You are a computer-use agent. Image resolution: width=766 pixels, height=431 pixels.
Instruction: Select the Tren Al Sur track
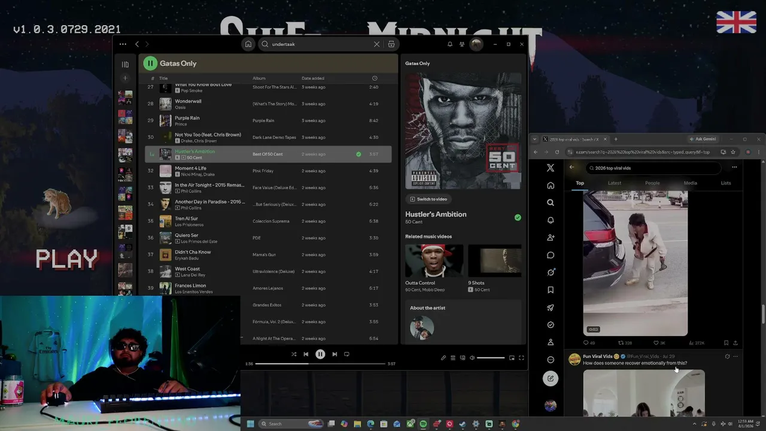[268, 221]
